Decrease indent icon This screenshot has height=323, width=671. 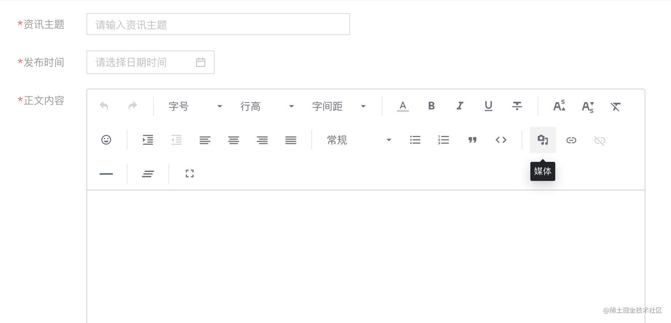point(177,140)
